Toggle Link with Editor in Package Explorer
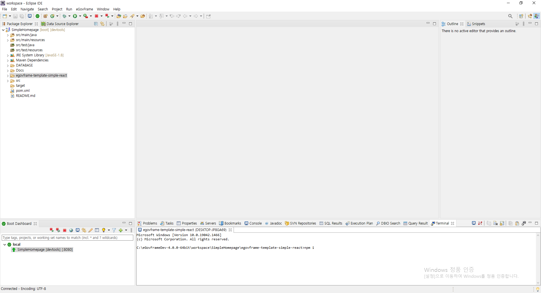The height and width of the screenshot is (293, 541). 102,24
